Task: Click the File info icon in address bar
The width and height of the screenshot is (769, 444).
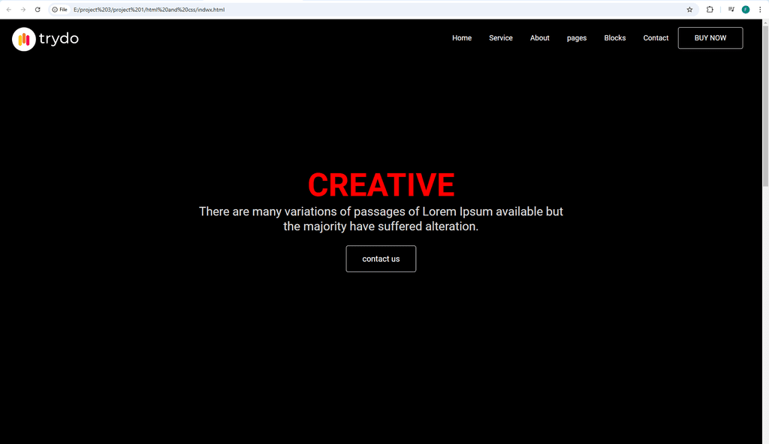Action: click(x=60, y=9)
